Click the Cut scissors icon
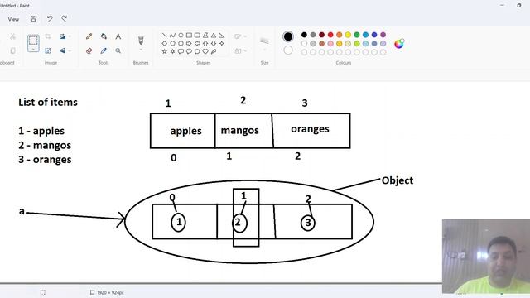The width and height of the screenshot is (530, 298). pyautogui.click(x=13, y=36)
